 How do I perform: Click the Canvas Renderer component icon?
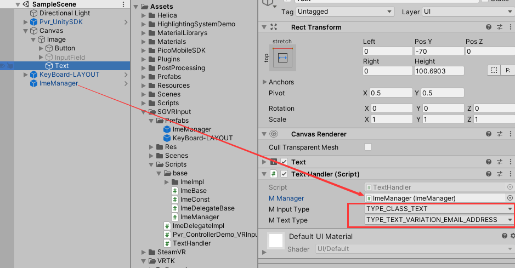(x=274, y=134)
